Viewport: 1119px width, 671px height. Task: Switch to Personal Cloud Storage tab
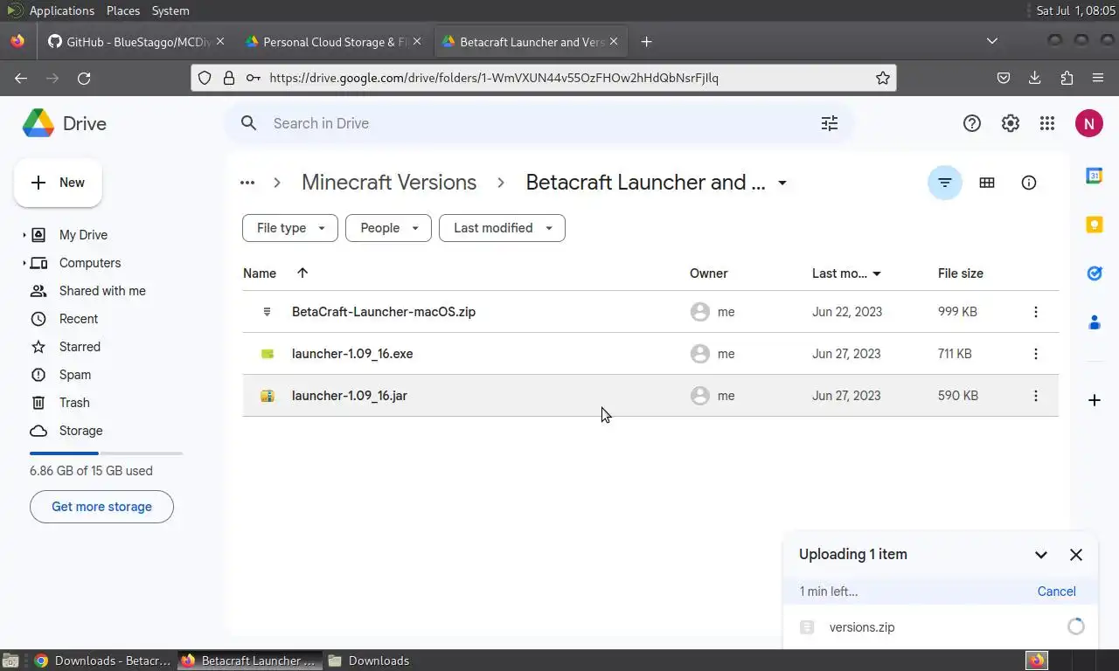(x=334, y=42)
